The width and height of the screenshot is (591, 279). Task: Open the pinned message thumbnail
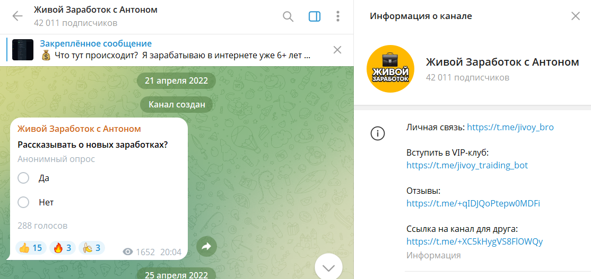[x=23, y=50]
